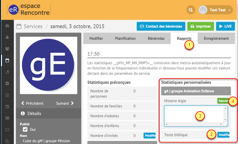
Task: Click Sauver button for Histoire Aigle
Action: tap(223, 101)
